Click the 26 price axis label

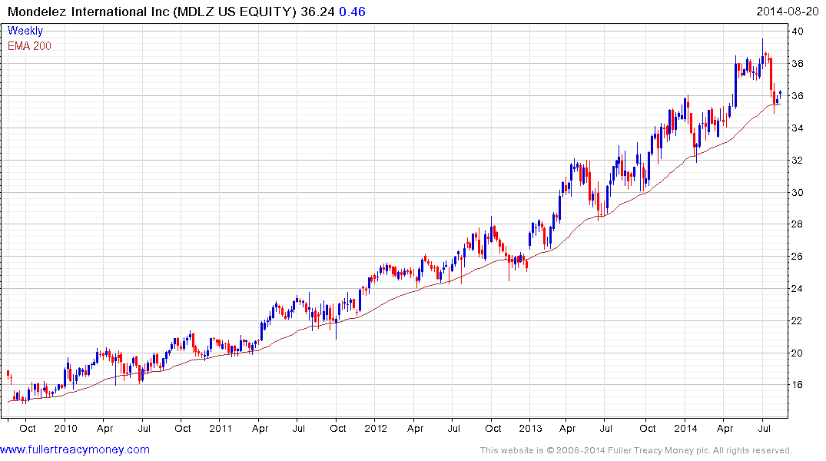(x=798, y=257)
